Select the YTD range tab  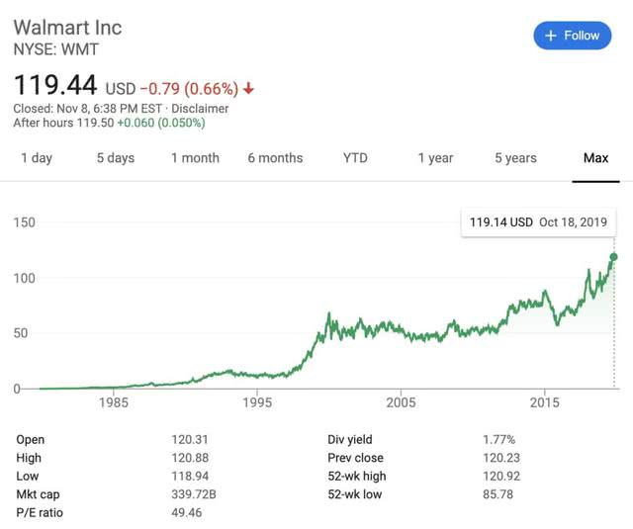355,158
